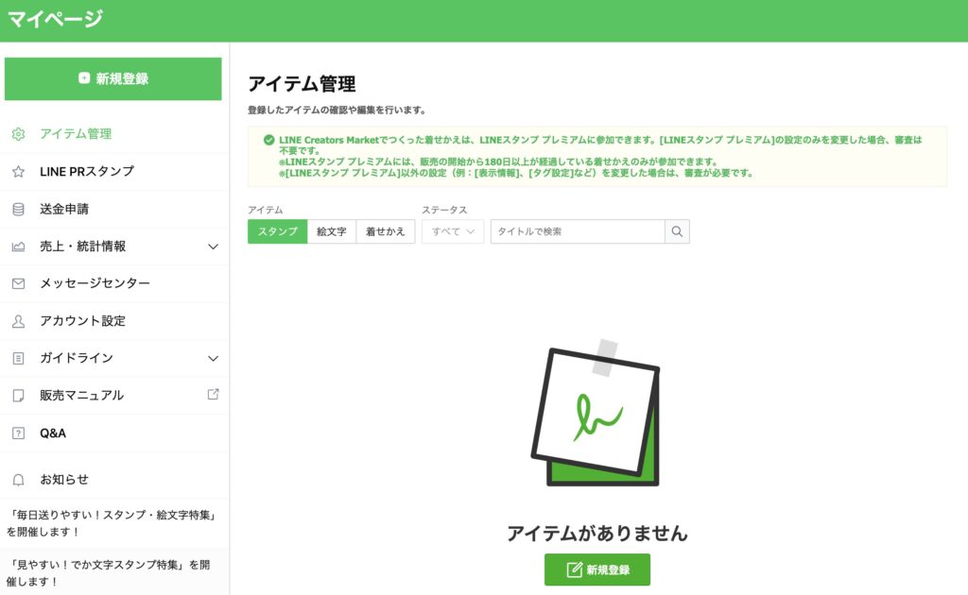Screen dimensions: 968x595
Task: Expand the 売上・統計情報 chevron
Action: pos(213,246)
